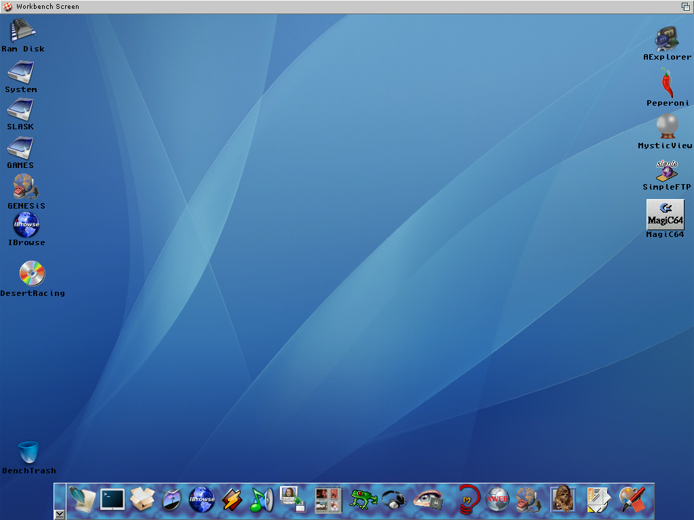The width and height of the screenshot is (694, 520).
Task: Click the Workbench Screen title bar
Action: click(x=339, y=7)
